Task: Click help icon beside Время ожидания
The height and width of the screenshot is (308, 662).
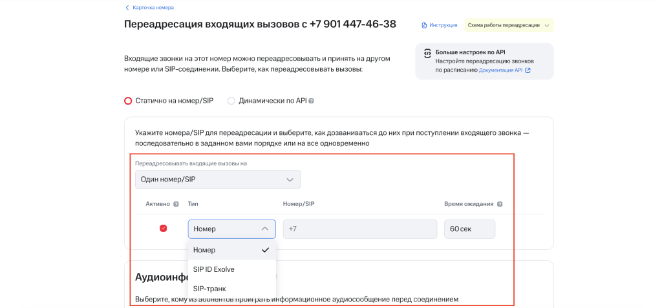Action: coord(500,204)
